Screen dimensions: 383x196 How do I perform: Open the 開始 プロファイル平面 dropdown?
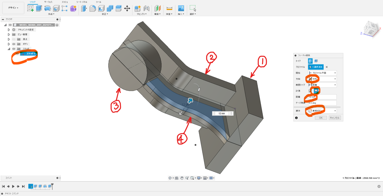pyautogui.click(x=322, y=73)
